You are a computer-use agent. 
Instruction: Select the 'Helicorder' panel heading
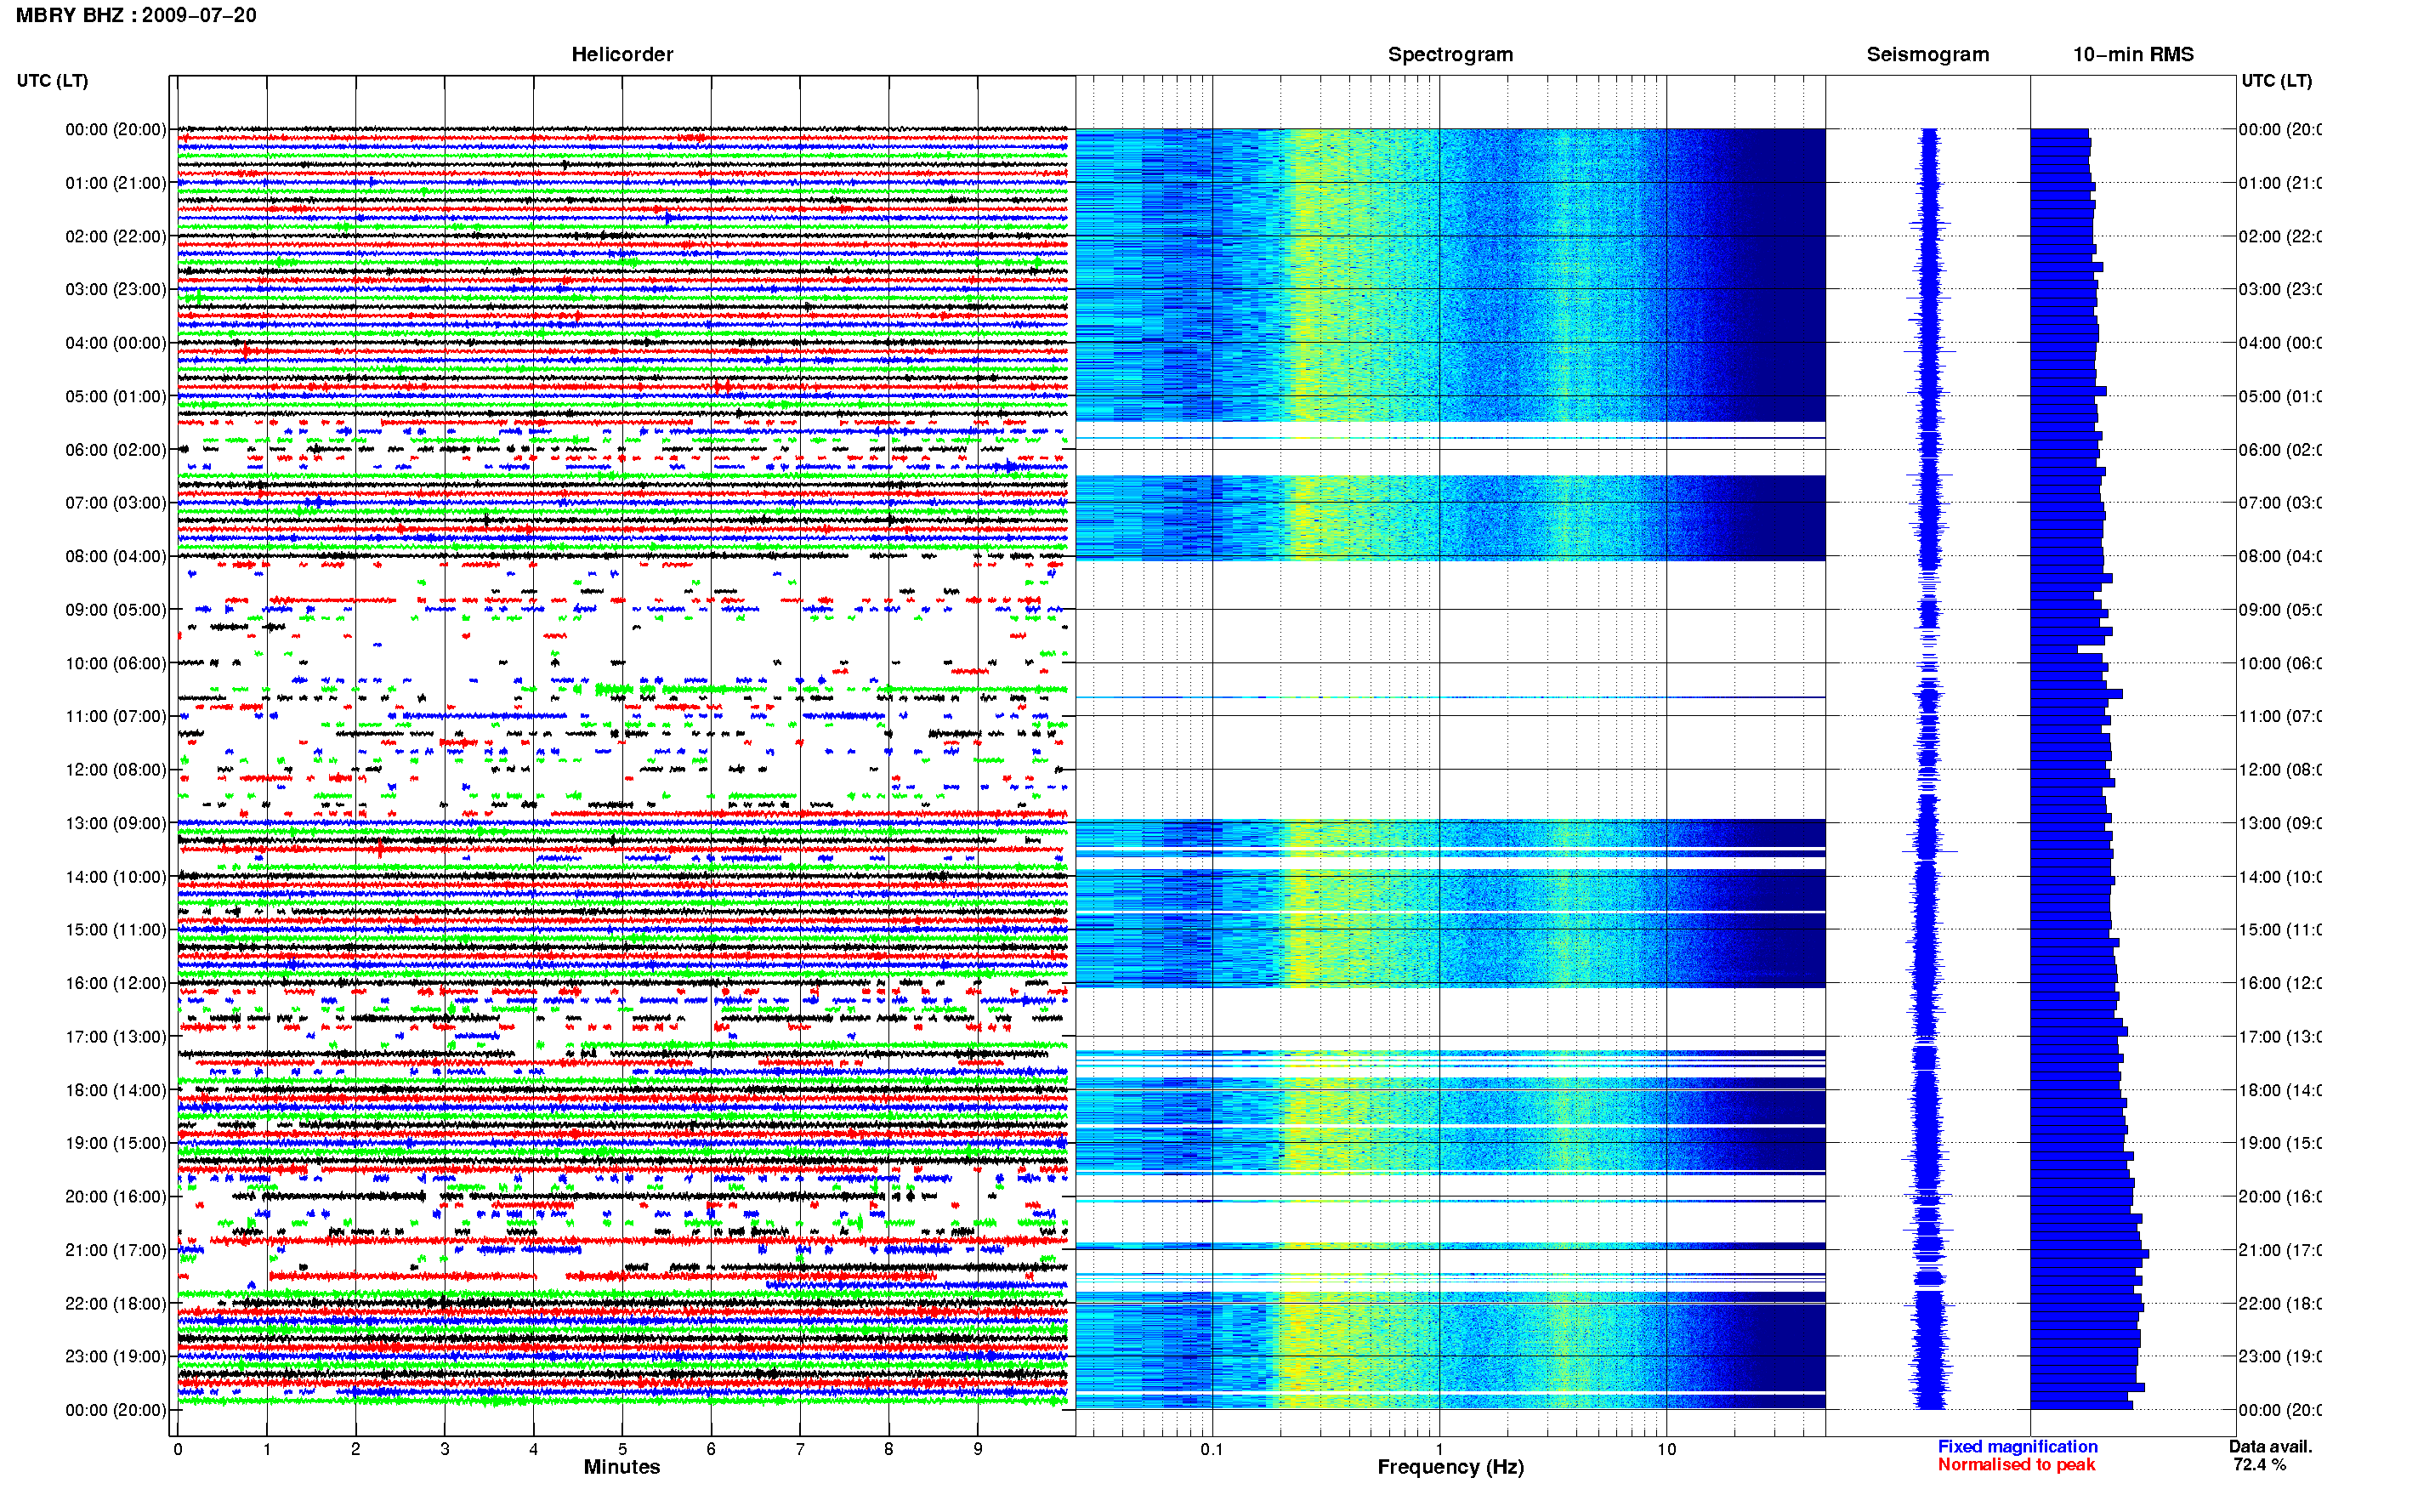pyautogui.click(x=622, y=54)
